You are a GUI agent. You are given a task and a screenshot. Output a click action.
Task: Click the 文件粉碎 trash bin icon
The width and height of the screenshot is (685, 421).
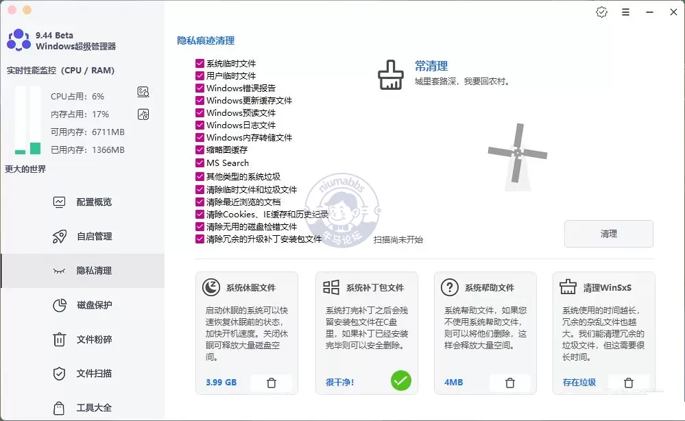59,339
